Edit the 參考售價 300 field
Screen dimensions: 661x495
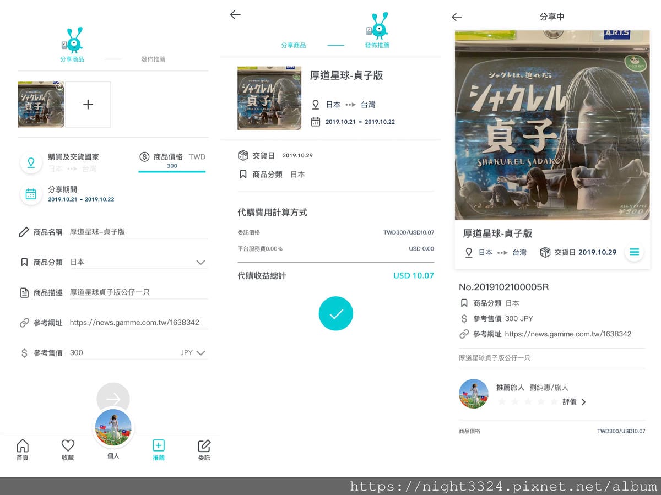[121, 352]
